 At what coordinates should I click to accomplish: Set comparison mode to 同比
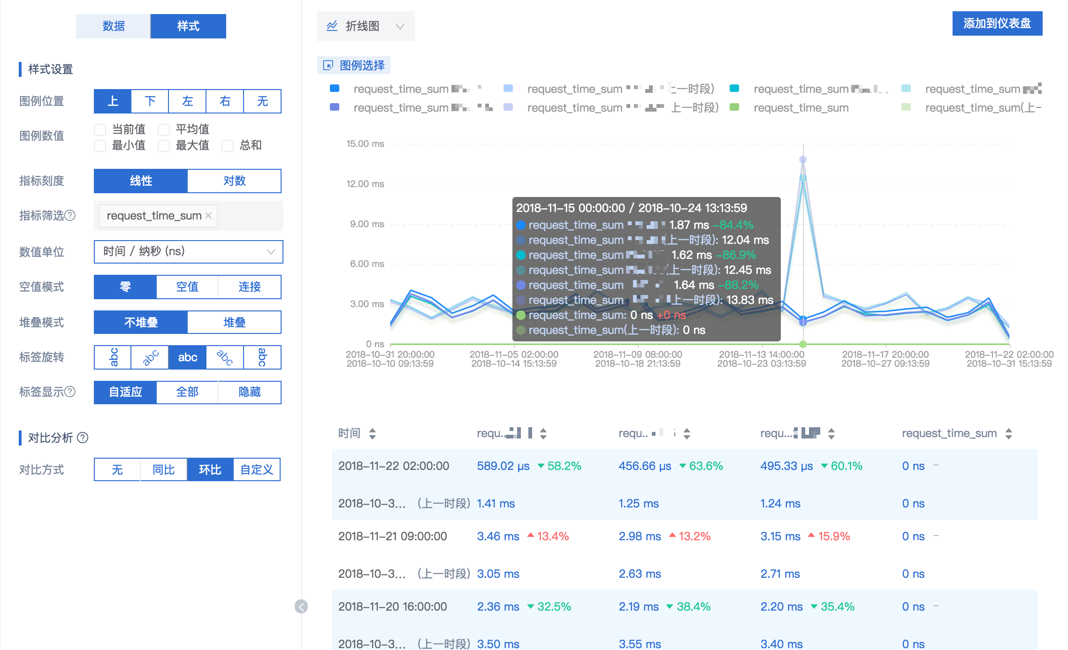tap(164, 470)
